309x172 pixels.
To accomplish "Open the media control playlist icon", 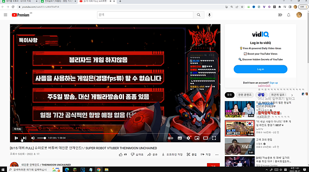I will pos(285,7).
